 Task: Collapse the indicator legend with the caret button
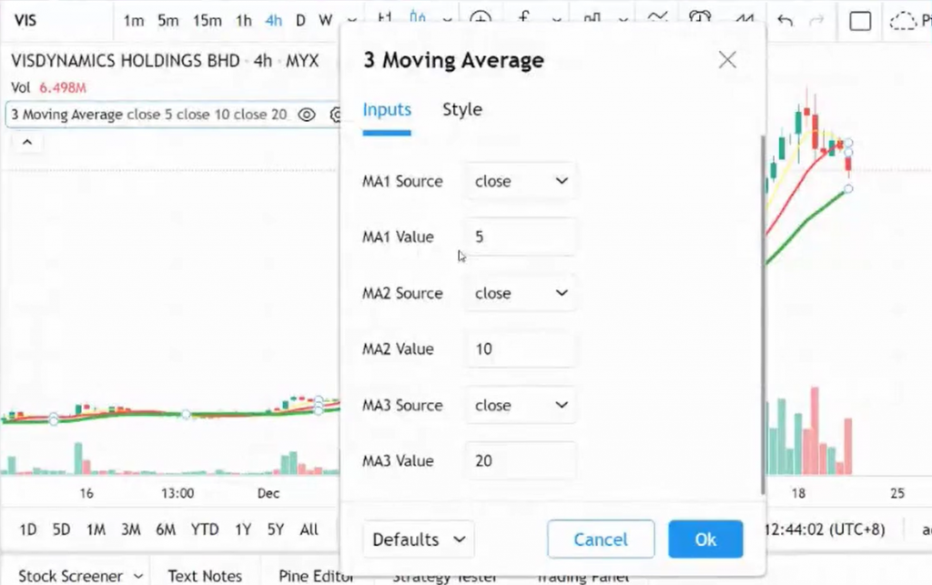(x=26, y=143)
